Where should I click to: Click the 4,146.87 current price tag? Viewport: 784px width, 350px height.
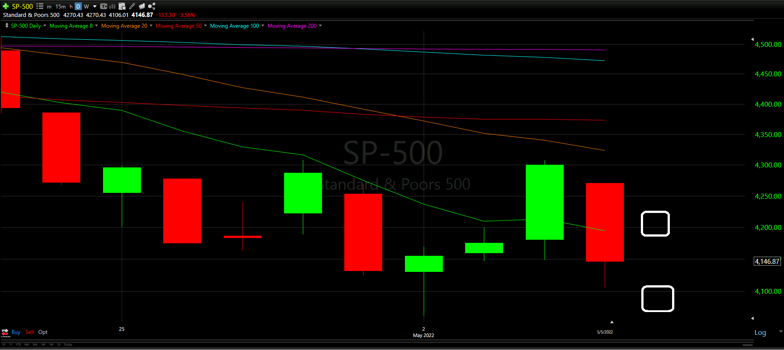tap(767, 262)
